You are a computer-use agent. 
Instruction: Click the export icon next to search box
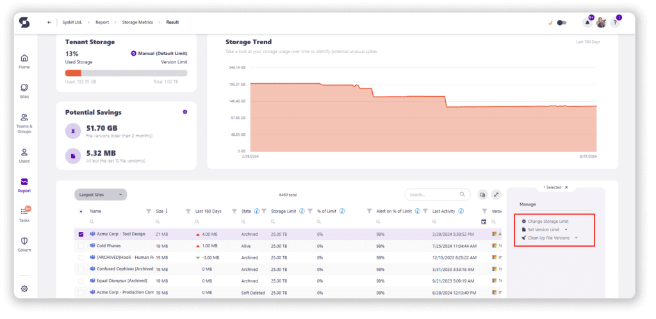[x=482, y=194]
